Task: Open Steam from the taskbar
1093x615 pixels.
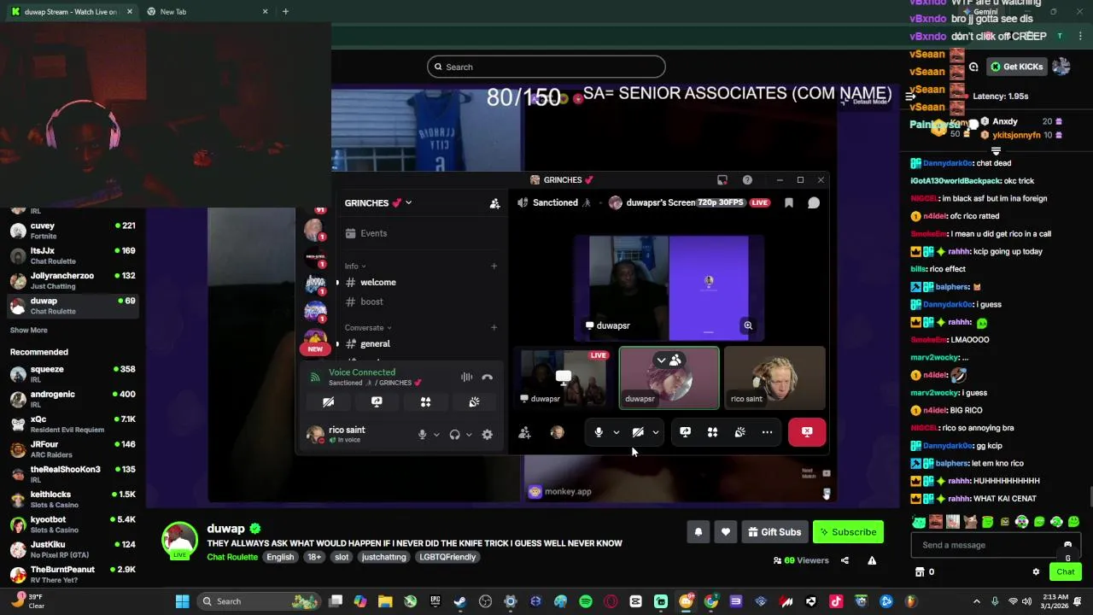Action: pyautogui.click(x=460, y=601)
